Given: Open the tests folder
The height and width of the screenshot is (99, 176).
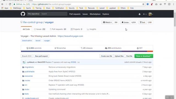Looking at the screenshot, I should tap(27, 94).
